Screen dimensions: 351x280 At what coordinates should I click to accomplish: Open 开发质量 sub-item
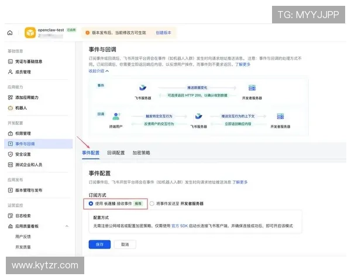click(23, 247)
